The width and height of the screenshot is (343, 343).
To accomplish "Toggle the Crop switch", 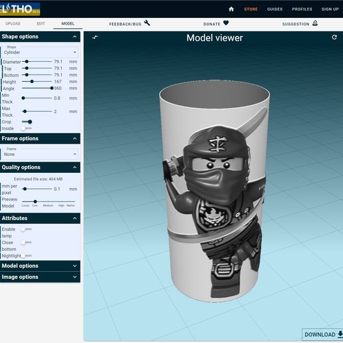I will [x=27, y=122].
